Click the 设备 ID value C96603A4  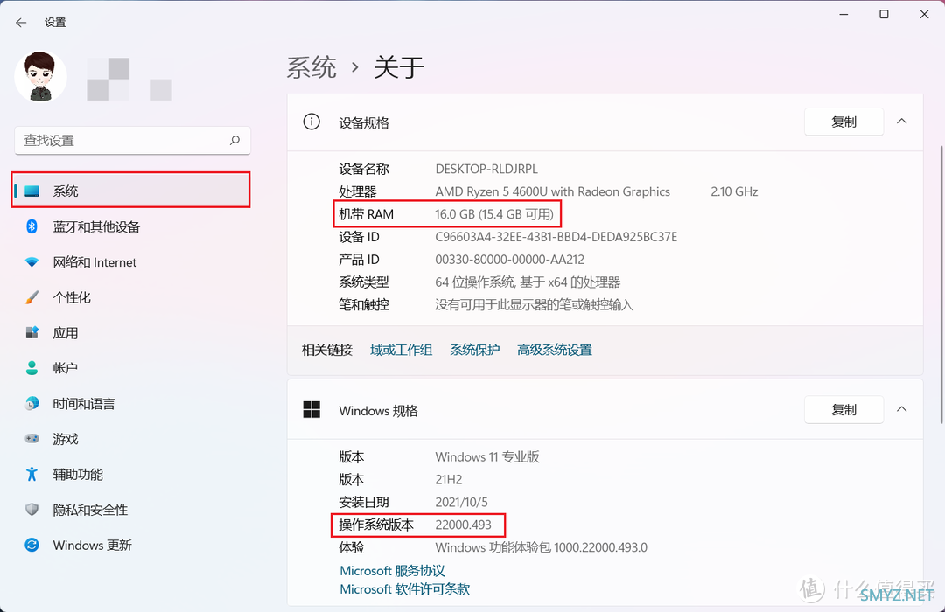pos(556,237)
